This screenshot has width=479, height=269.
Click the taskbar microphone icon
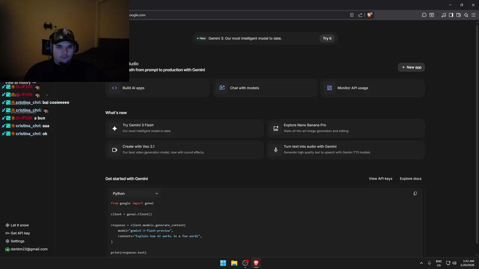(429, 263)
